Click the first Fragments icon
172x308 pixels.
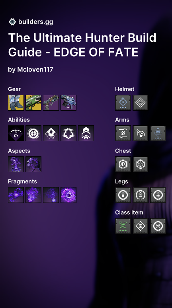click(x=16, y=195)
